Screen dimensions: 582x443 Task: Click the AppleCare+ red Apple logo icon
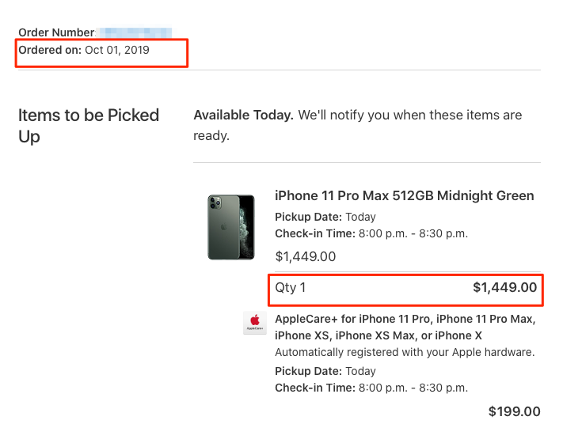(x=255, y=323)
